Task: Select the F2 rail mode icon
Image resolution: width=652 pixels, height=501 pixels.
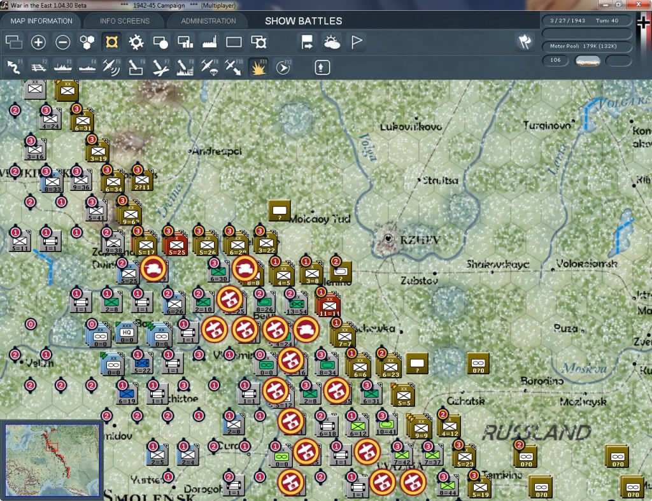Action: coord(38,67)
